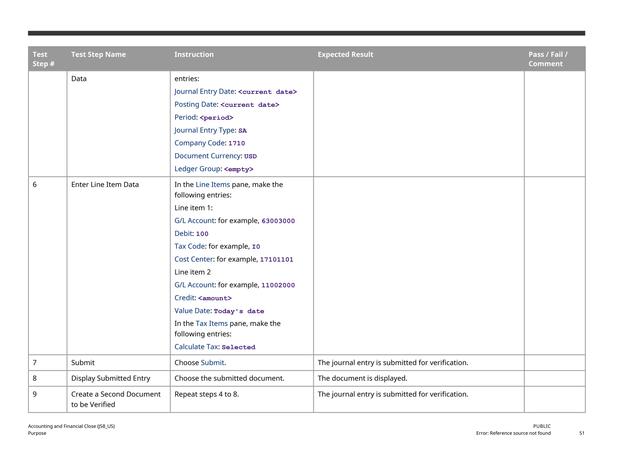Click Cost Center value 17101101
Viewport: 617px width, 476px height.
click(277, 259)
